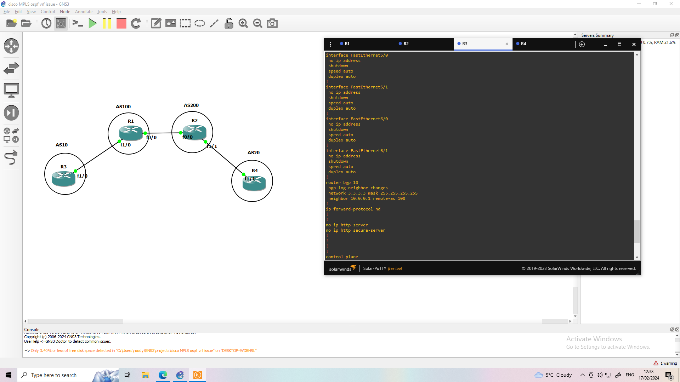This screenshot has height=382, width=680.
Task: Open console connections to all nodes
Action: pos(78,23)
